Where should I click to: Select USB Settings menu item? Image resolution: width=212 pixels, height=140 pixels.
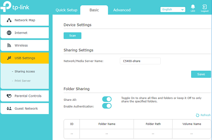pyautogui.click(x=25, y=58)
